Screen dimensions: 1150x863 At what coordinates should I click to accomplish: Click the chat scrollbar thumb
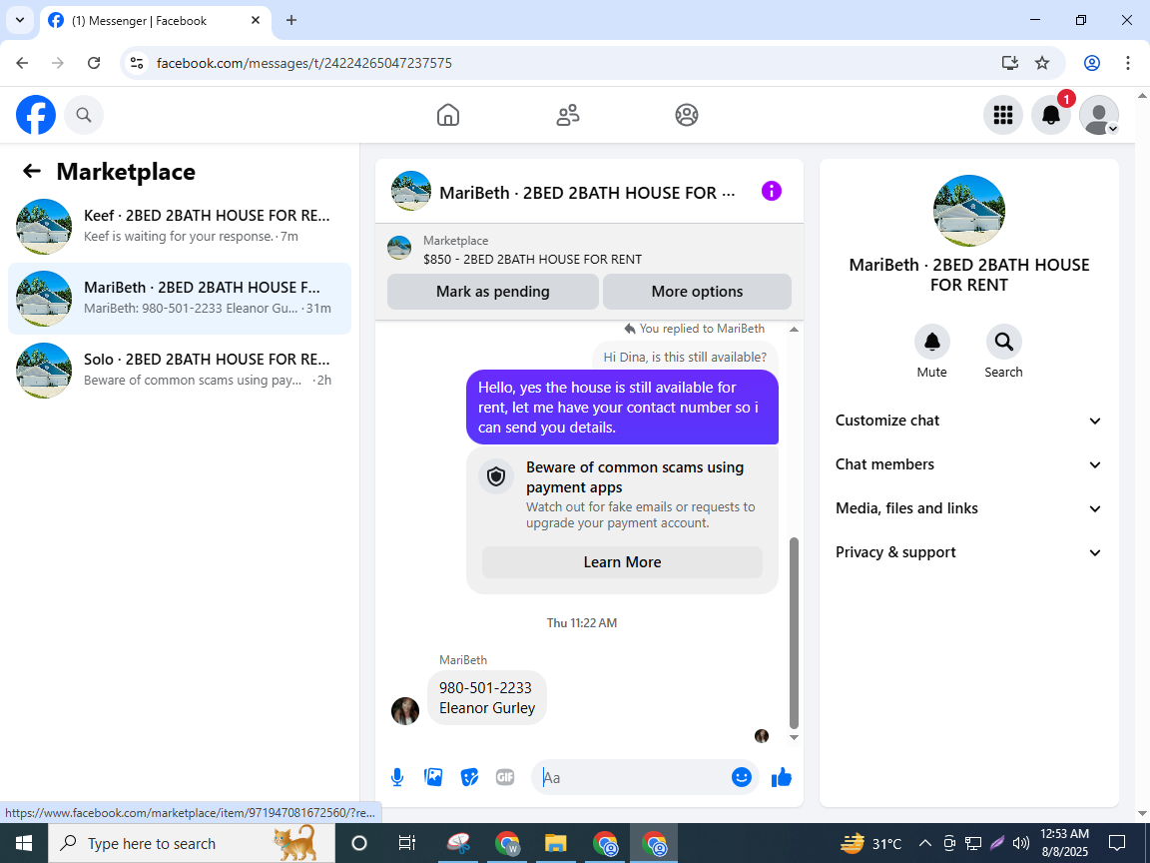(x=794, y=632)
